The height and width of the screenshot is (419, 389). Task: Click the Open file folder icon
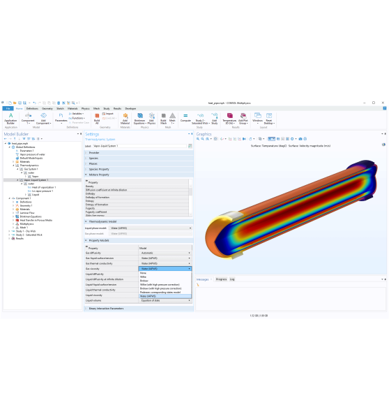[x=15, y=103]
